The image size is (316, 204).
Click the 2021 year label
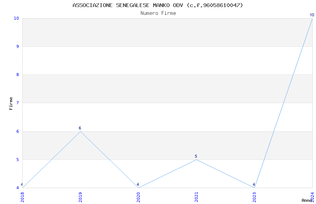coord(197,197)
